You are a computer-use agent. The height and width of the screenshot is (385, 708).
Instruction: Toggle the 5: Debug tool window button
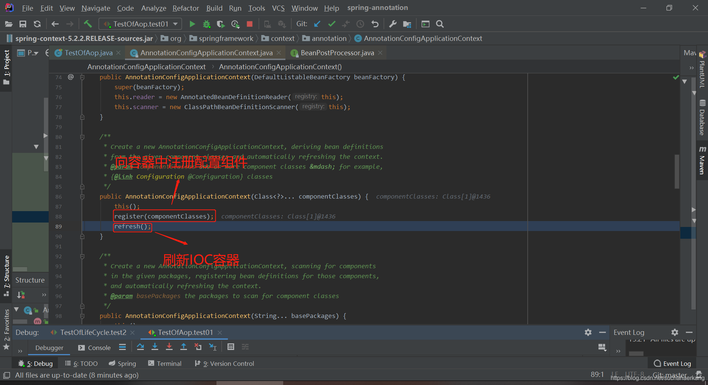tap(36, 364)
